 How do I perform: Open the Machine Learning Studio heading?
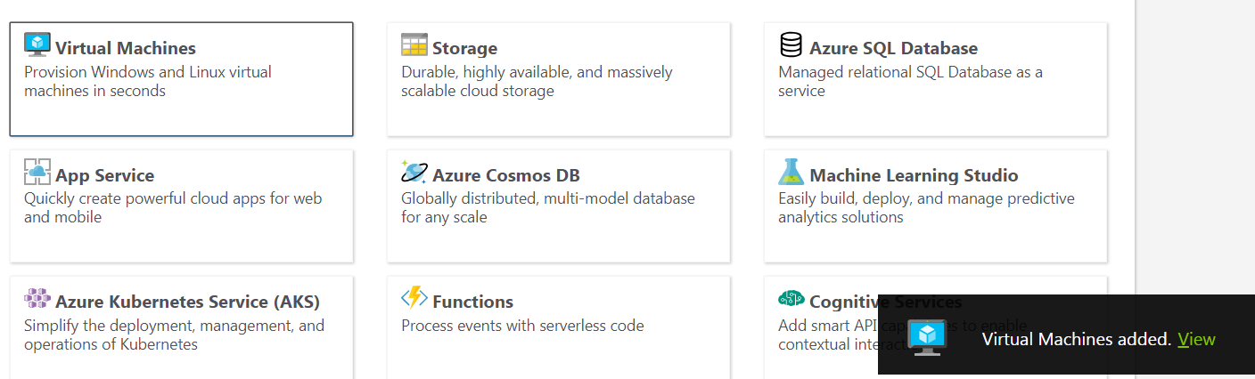tap(914, 175)
